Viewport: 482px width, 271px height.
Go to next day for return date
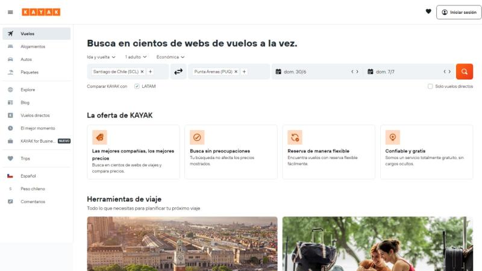pos(449,72)
